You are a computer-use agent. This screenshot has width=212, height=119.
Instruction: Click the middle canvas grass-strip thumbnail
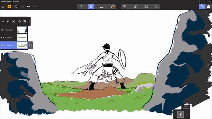tap(22, 37)
